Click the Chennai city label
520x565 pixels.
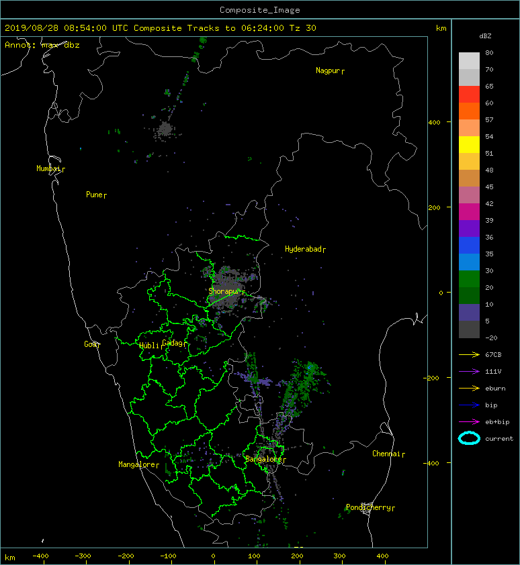pyautogui.click(x=386, y=454)
